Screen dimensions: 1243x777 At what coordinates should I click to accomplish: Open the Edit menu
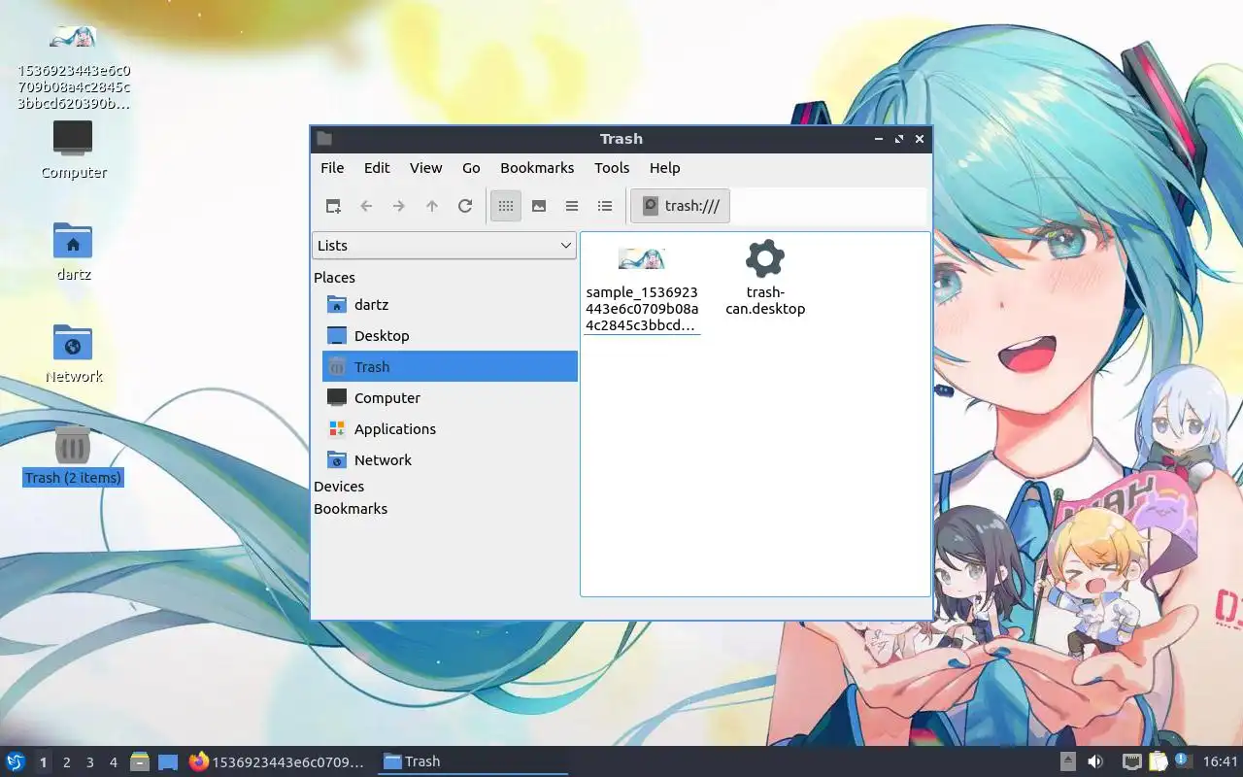(x=377, y=168)
